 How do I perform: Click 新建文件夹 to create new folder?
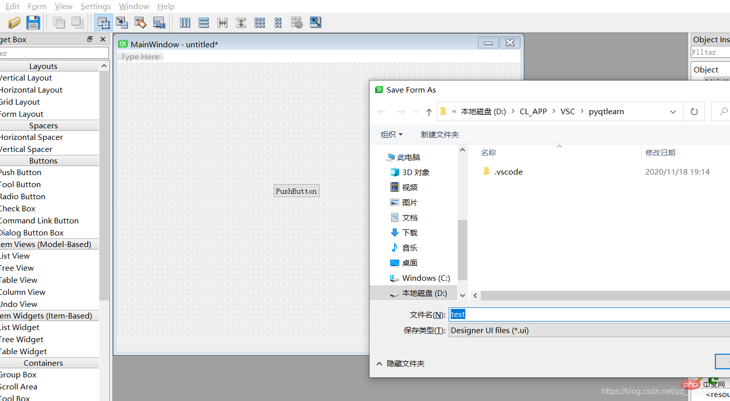click(x=440, y=134)
